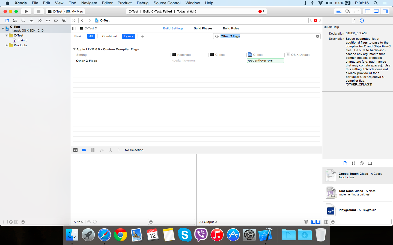The width and height of the screenshot is (393, 245).
Task: Open the Breakpoint navigator
Action: (56, 20)
